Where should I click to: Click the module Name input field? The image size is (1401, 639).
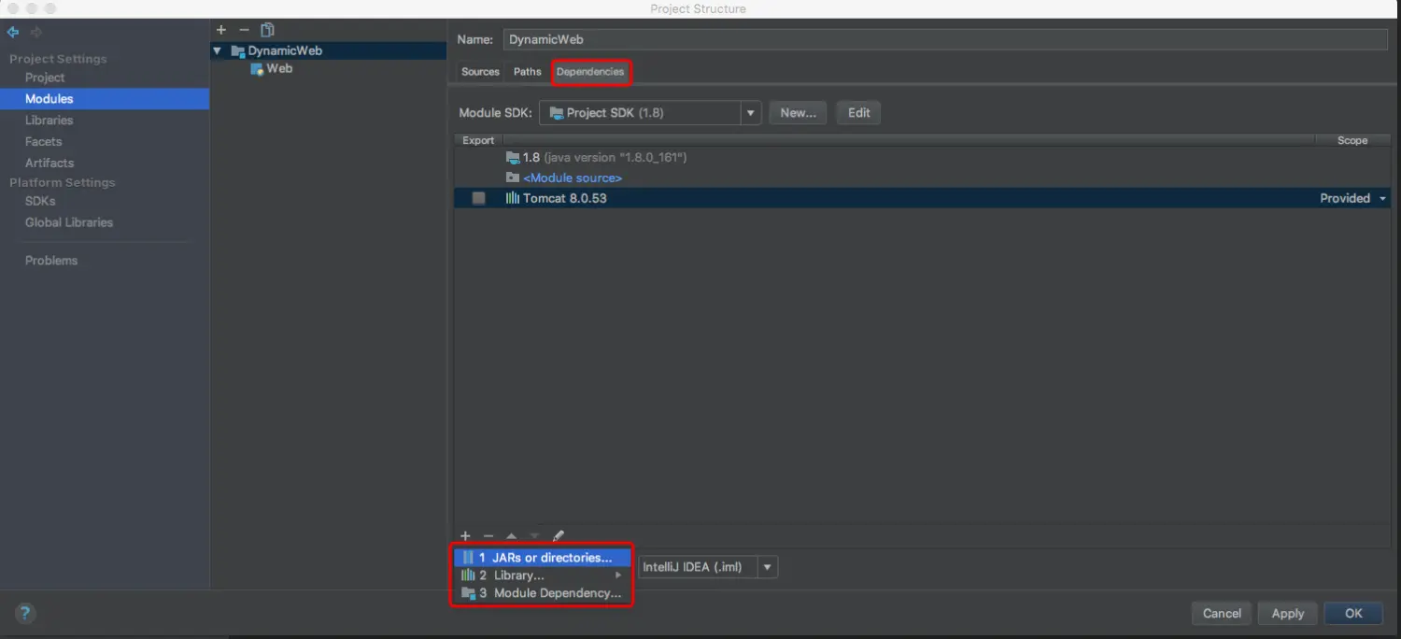coord(945,39)
